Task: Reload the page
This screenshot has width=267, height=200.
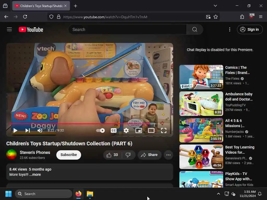Action: click(25, 17)
